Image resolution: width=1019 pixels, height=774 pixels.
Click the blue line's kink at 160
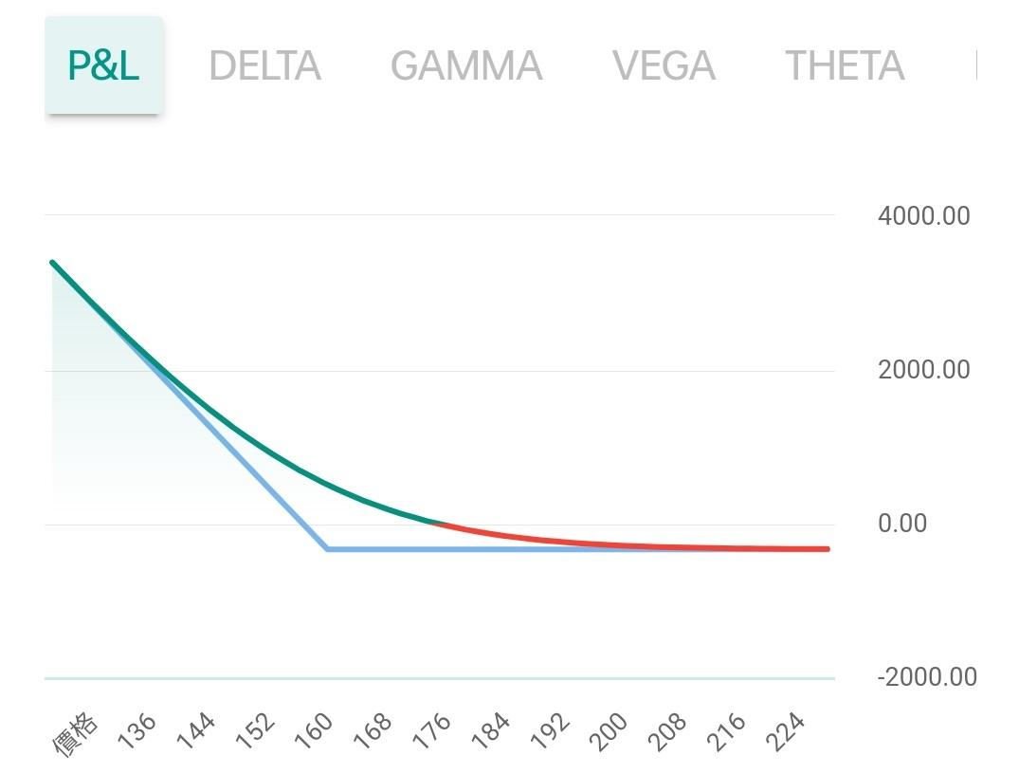pyautogui.click(x=327, y=548)
